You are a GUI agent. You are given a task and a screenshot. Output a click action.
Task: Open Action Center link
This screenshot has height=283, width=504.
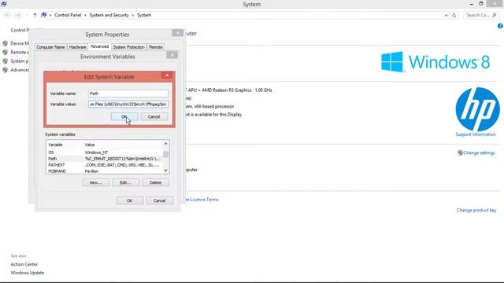coord(24,264)
